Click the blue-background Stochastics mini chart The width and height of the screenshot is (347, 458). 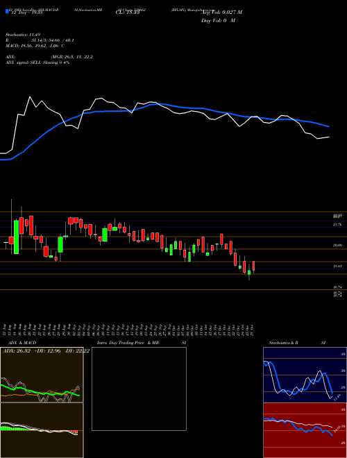[305, 375]
